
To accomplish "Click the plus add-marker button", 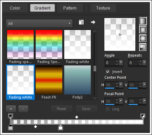I will [x=11, y=109].
